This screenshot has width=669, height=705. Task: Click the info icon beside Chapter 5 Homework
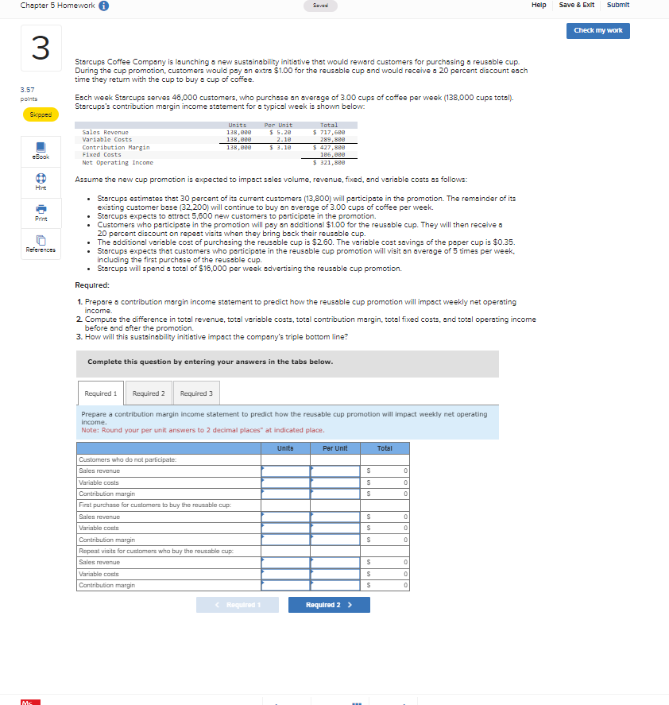click(104, 6)
